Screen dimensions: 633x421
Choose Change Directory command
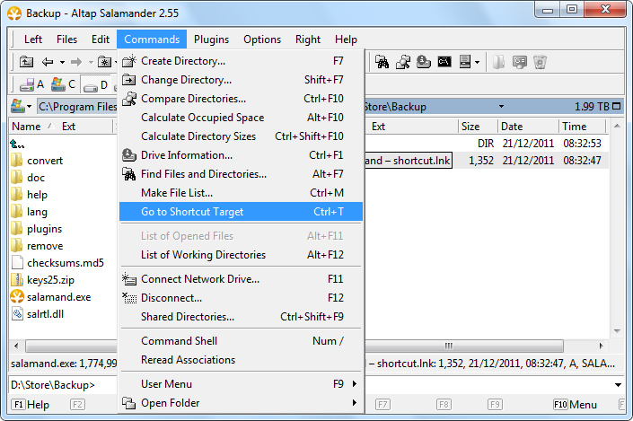(241, 80)
